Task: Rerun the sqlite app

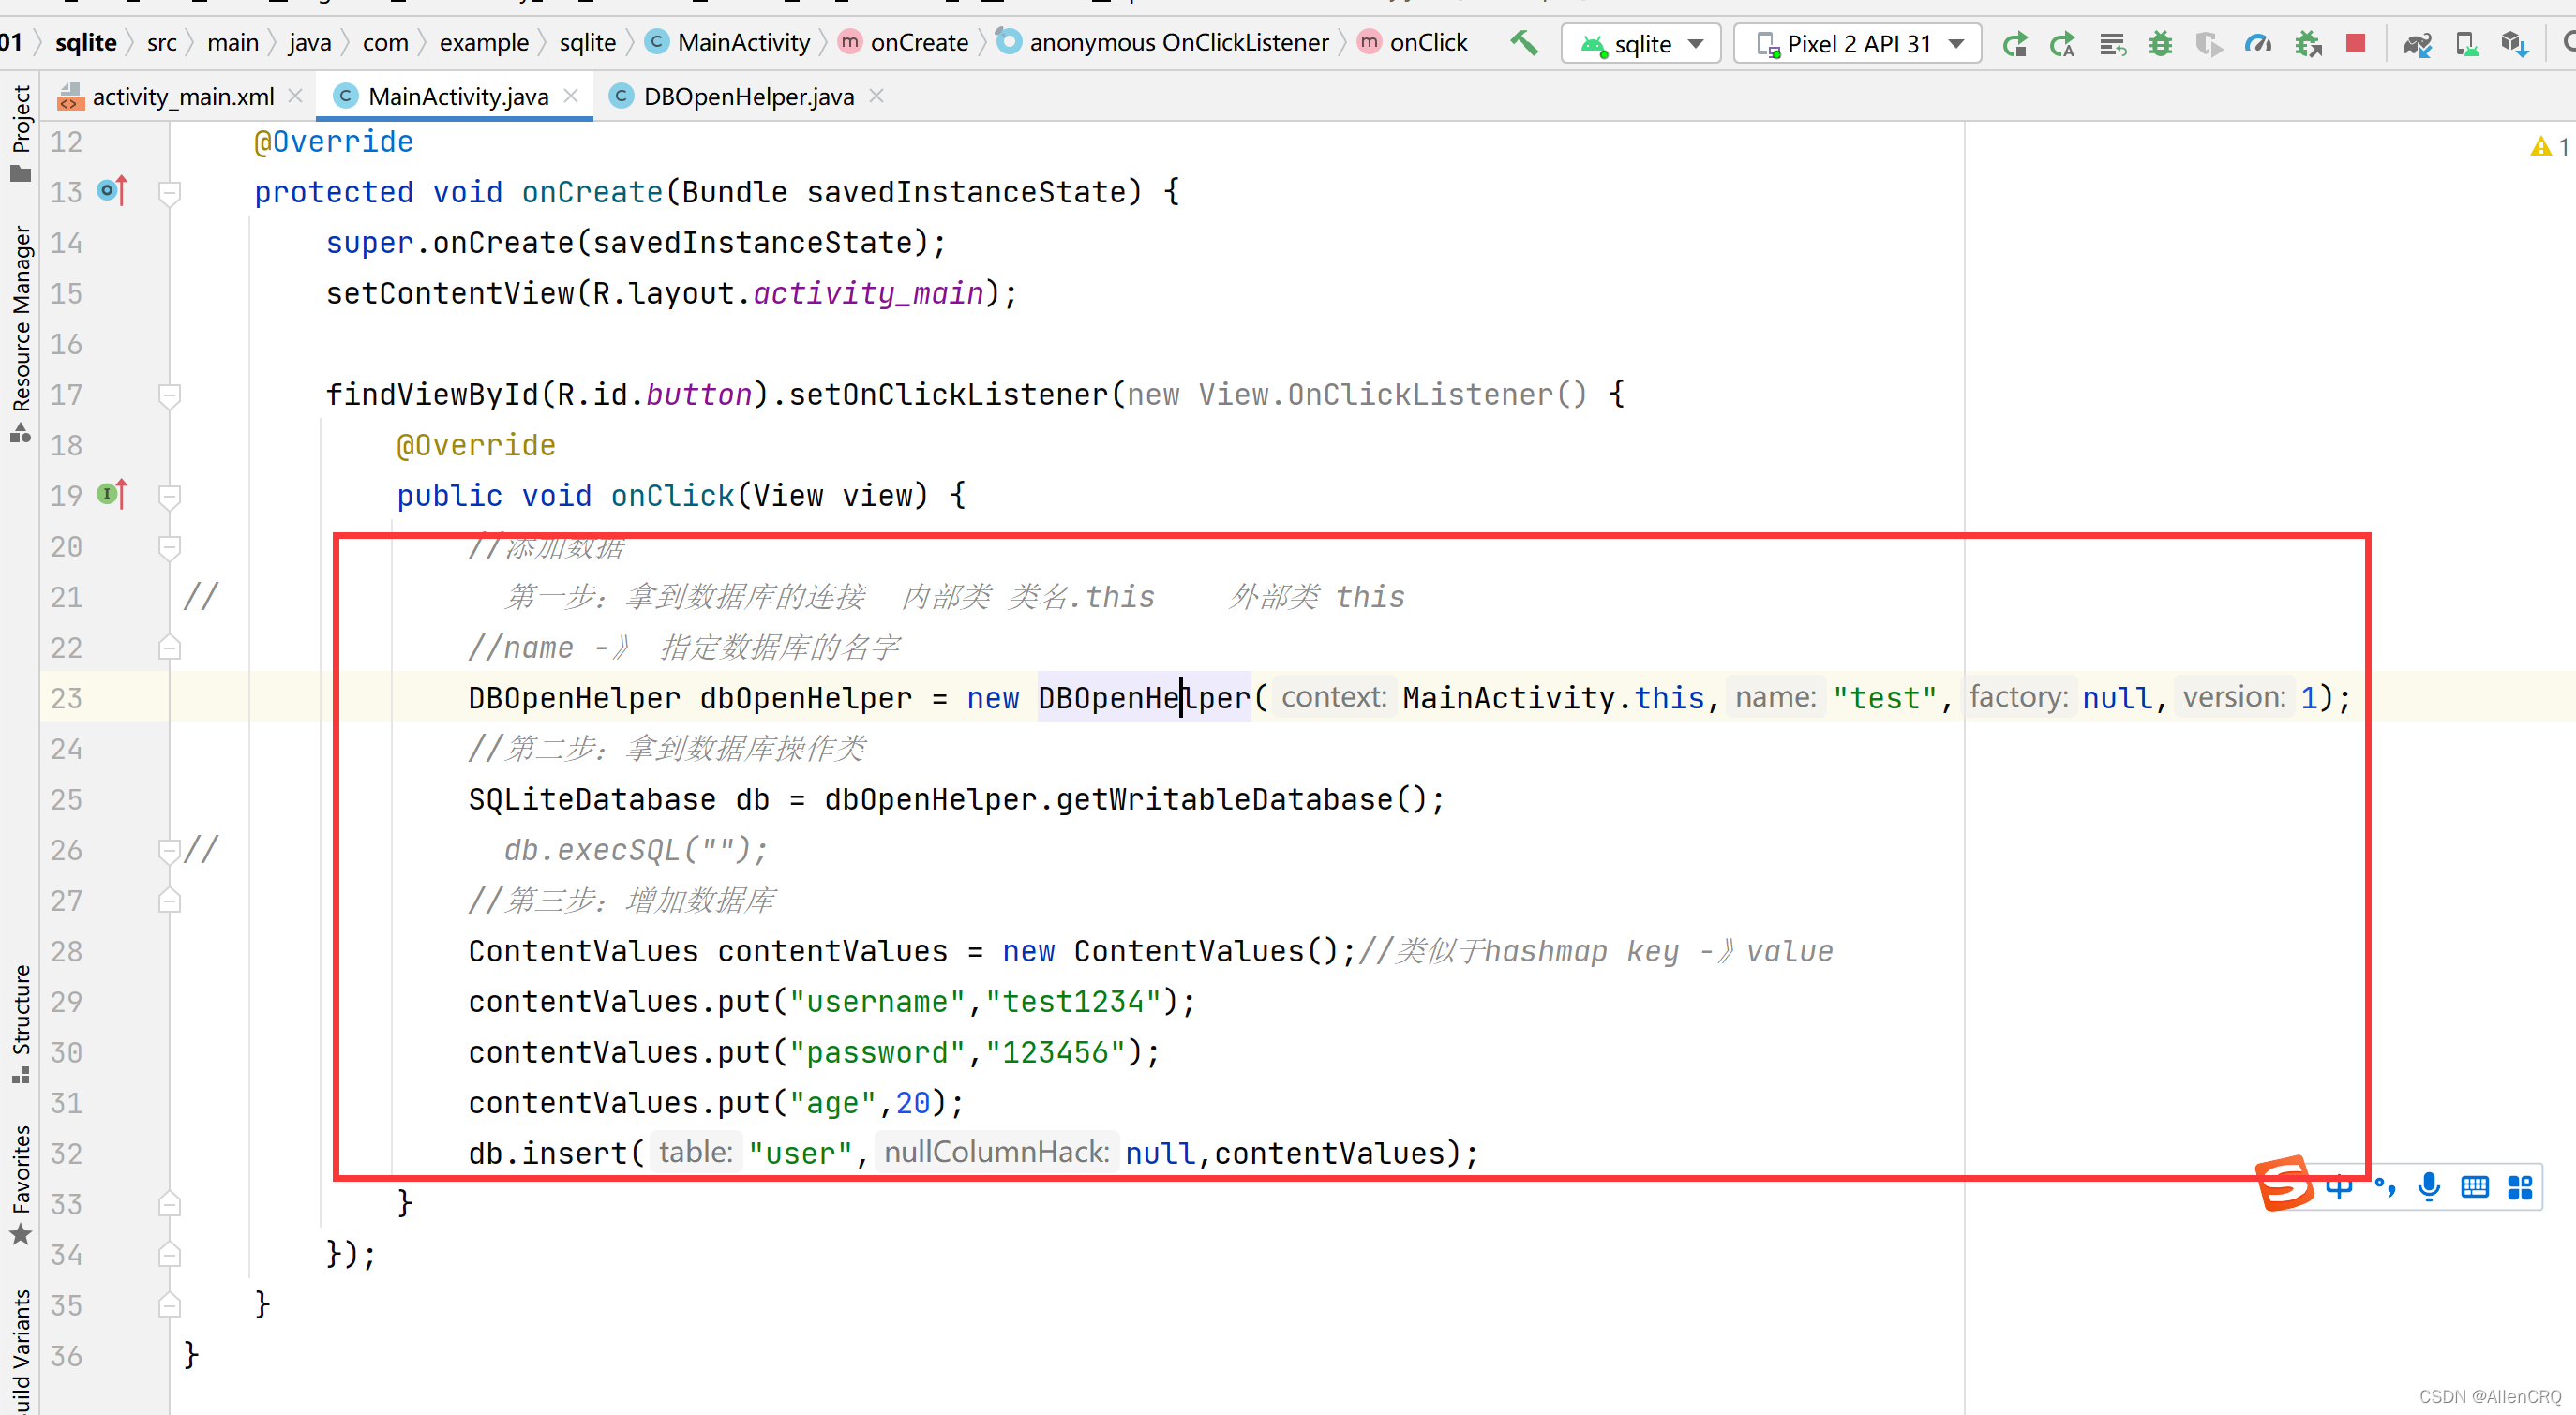Action: pyautogui.click(x=2014, y=44)
